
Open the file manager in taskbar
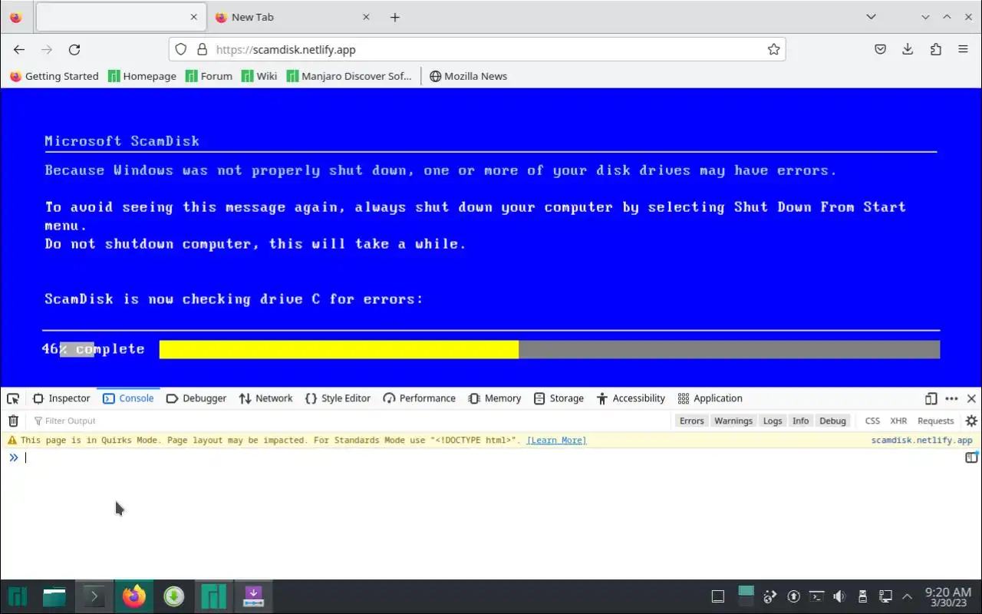[54, 596]
